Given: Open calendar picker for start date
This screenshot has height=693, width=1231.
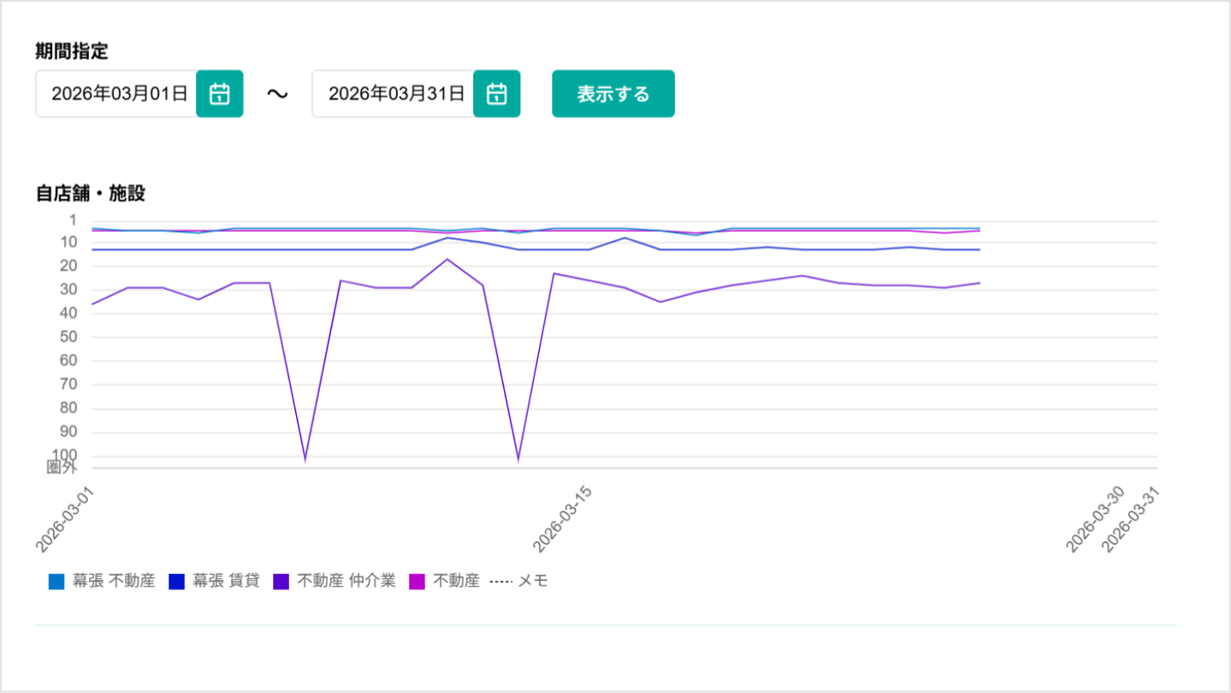Looking at the screenshot, I should click(x=220, y=93).
